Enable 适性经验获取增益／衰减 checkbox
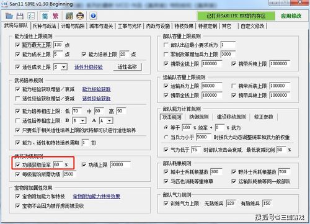 coord(18,99)
